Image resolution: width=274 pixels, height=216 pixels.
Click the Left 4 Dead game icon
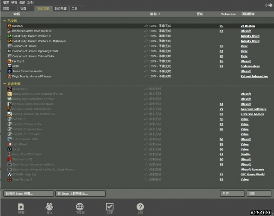pos(9,144)
